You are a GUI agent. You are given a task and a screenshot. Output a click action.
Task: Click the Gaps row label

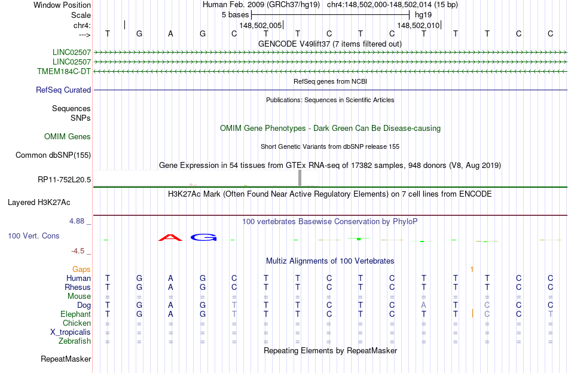click(x=81, y=269)
